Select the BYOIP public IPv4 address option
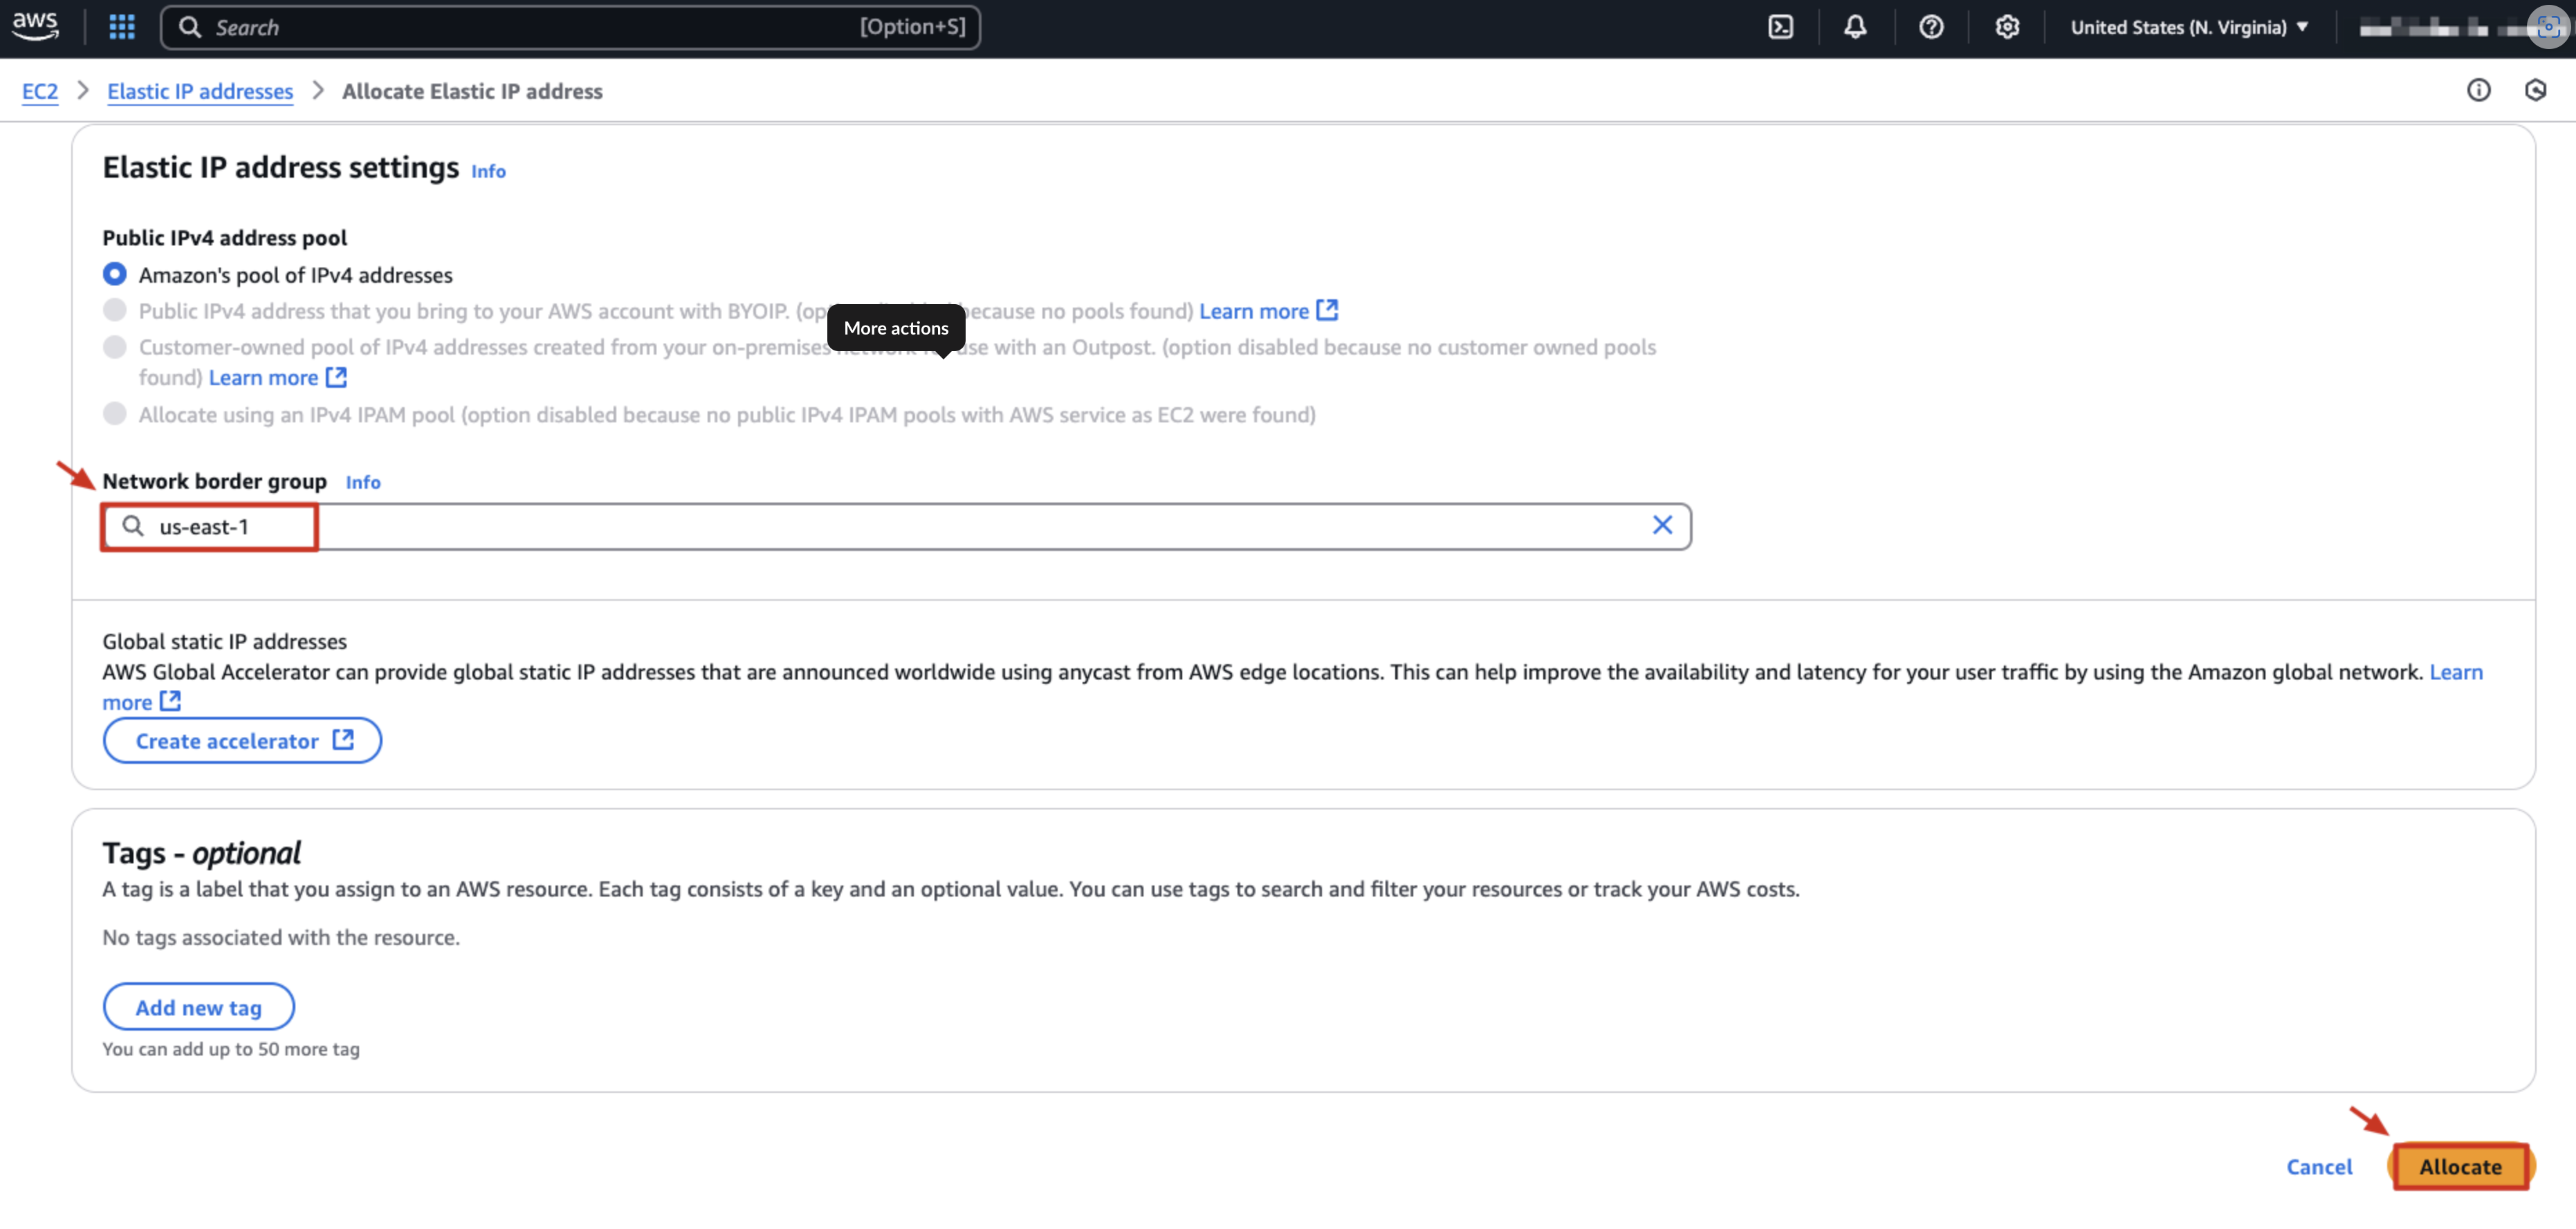2576x1229 pixels. [115, 311]
